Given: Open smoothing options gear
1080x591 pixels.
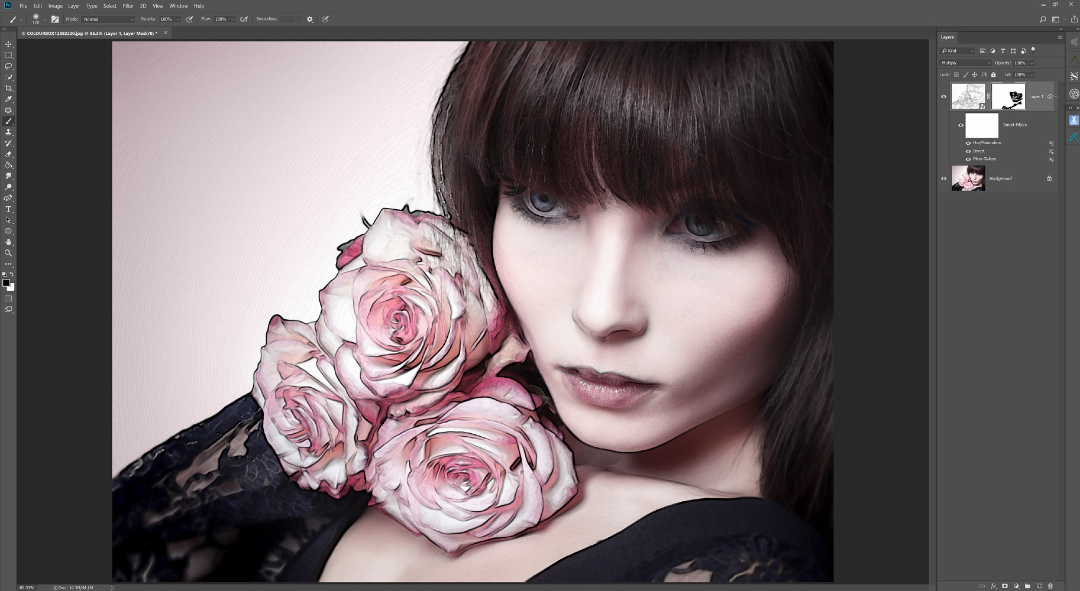Looking at the screenshot, I should click(x=309, y=20).
